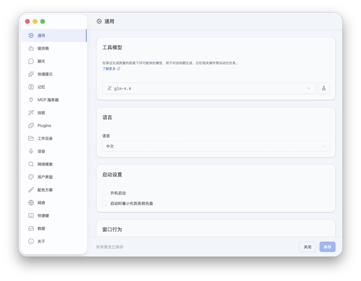Click the 了解更多 link
Screen dimensions: 361x281
coord(110,68)
